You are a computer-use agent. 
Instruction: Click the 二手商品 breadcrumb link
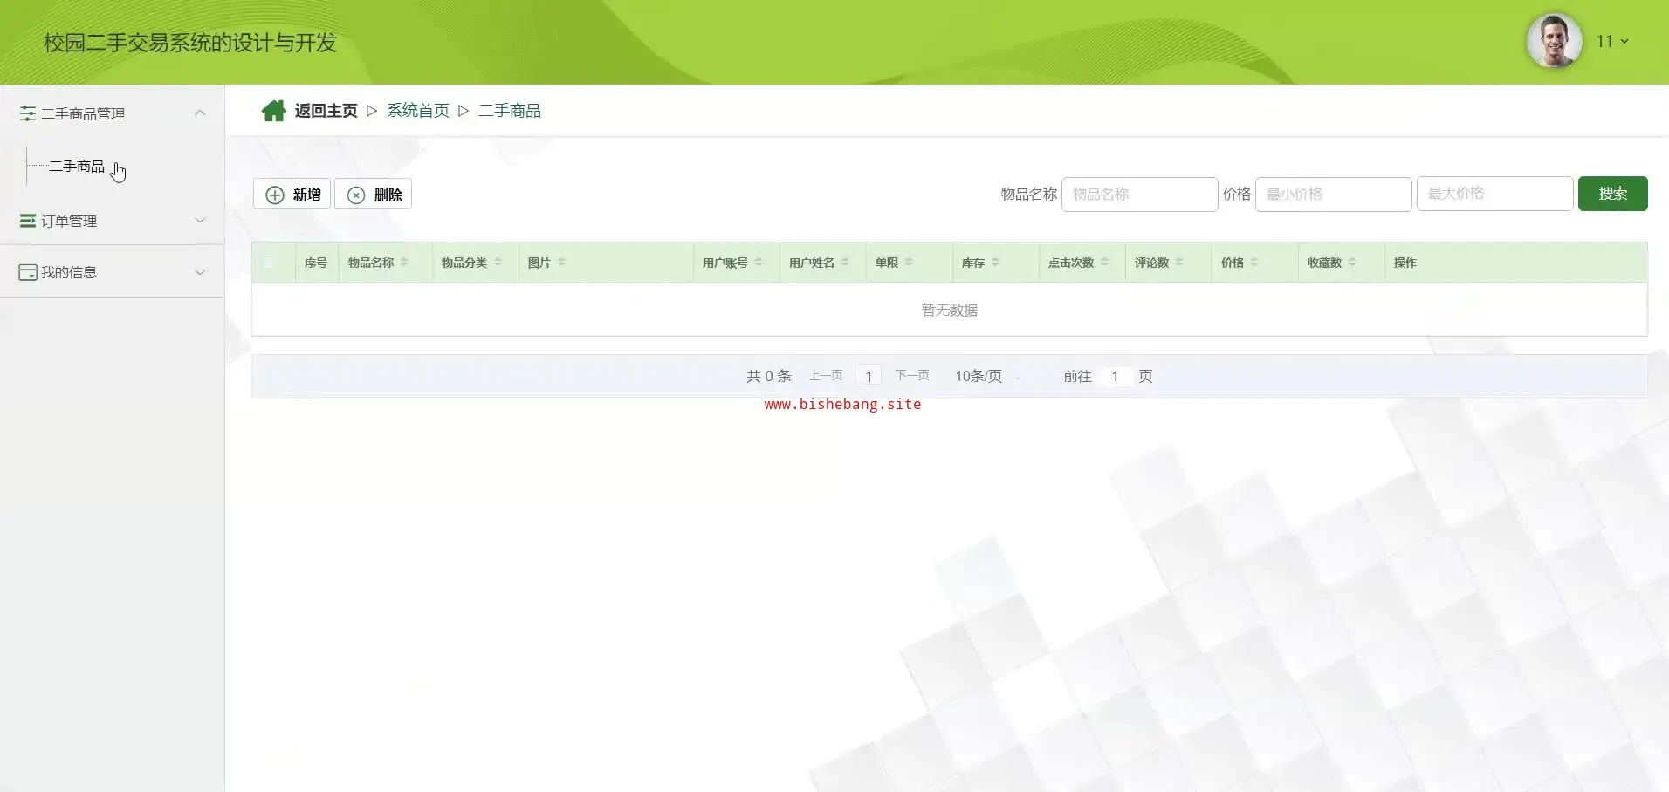pos(510,111)
